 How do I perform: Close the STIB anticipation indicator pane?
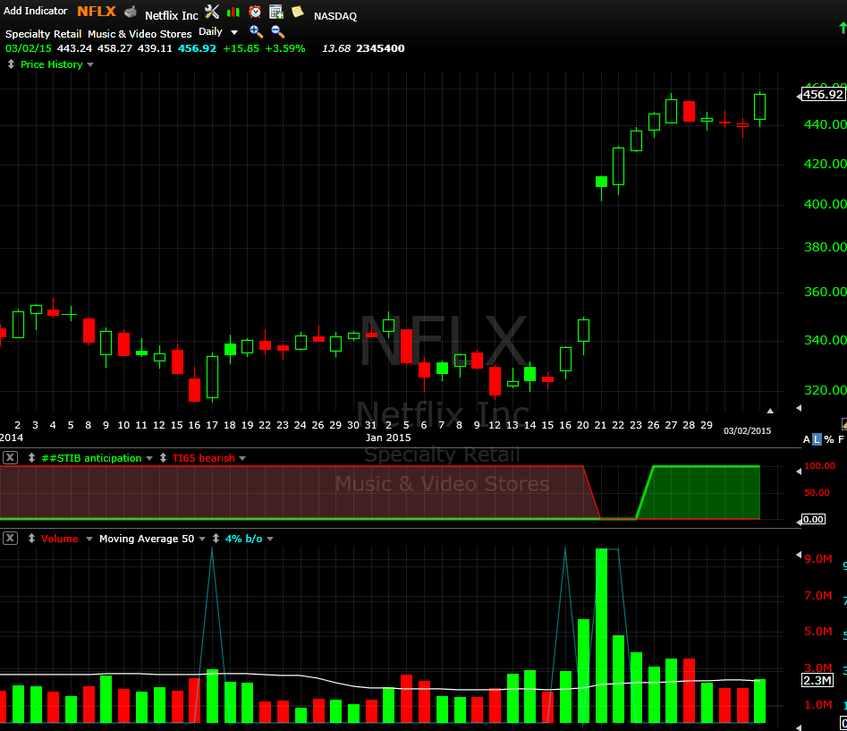(10, 457)
